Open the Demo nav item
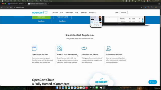 pyautogui.click(x=62, y=12)
